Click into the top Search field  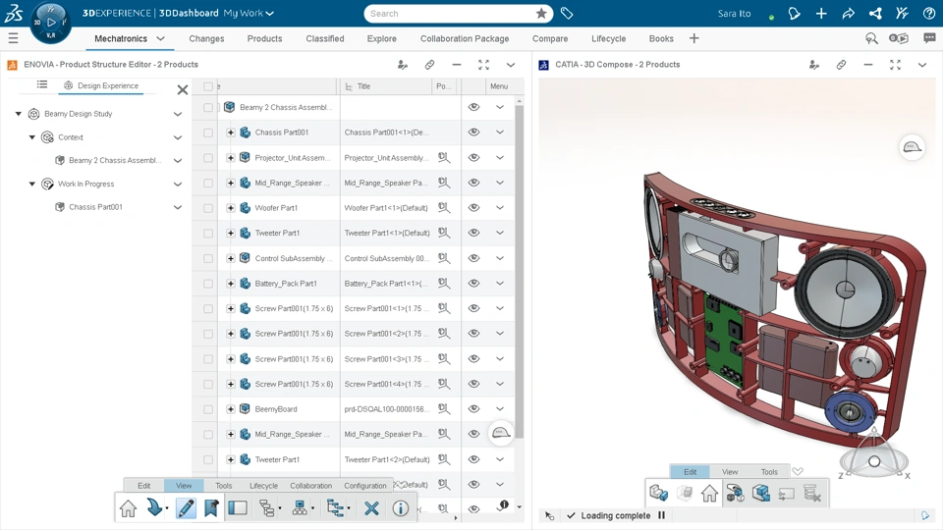[451, 13]
